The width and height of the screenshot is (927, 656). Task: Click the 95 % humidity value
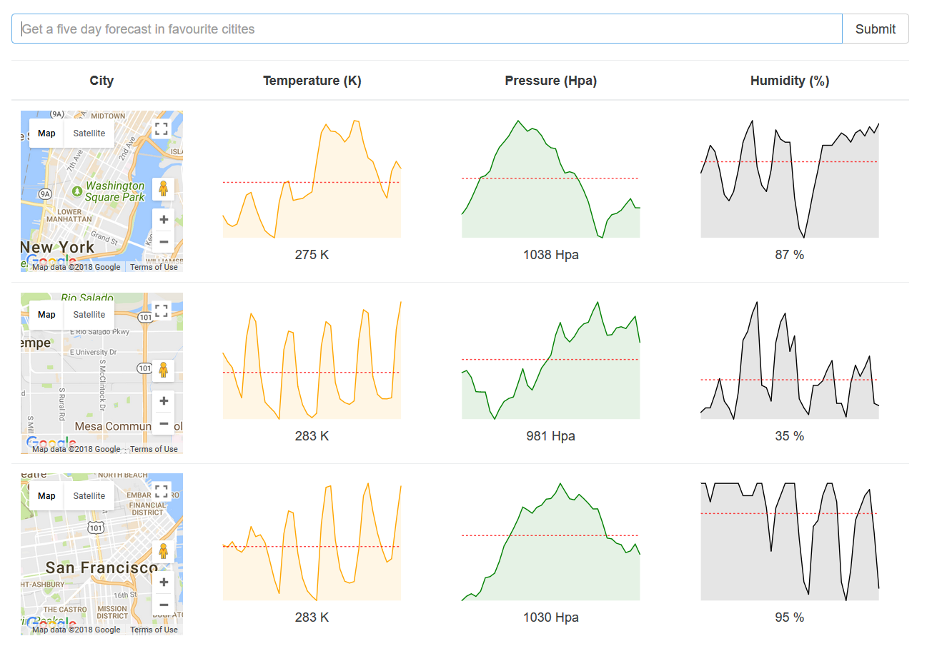(x=790, y=617)
